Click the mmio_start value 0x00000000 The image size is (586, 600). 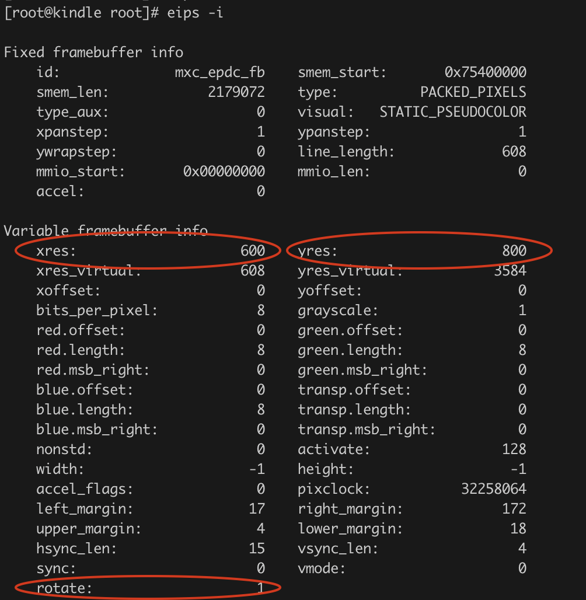point(224,172)
